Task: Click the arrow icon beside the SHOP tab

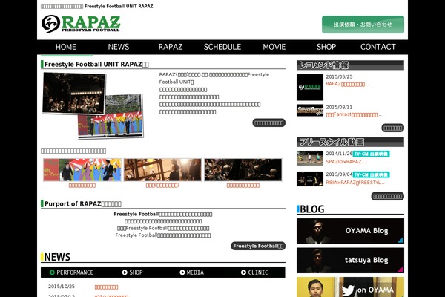Action: click(125, 272)
